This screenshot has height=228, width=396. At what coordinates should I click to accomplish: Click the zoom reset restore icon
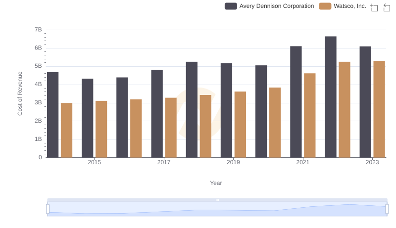point(387,7)
